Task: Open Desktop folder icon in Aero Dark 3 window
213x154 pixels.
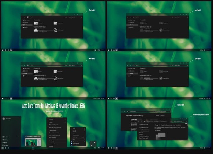Action: 142,23
